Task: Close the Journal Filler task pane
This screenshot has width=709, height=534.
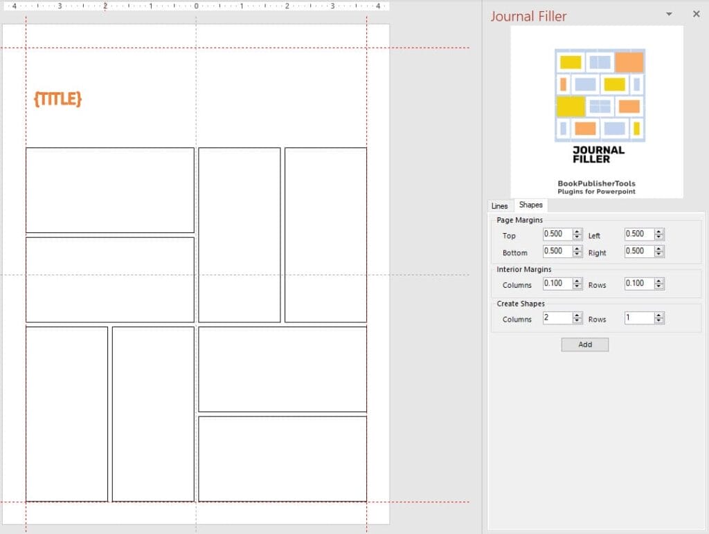Action: coord(697,15)
